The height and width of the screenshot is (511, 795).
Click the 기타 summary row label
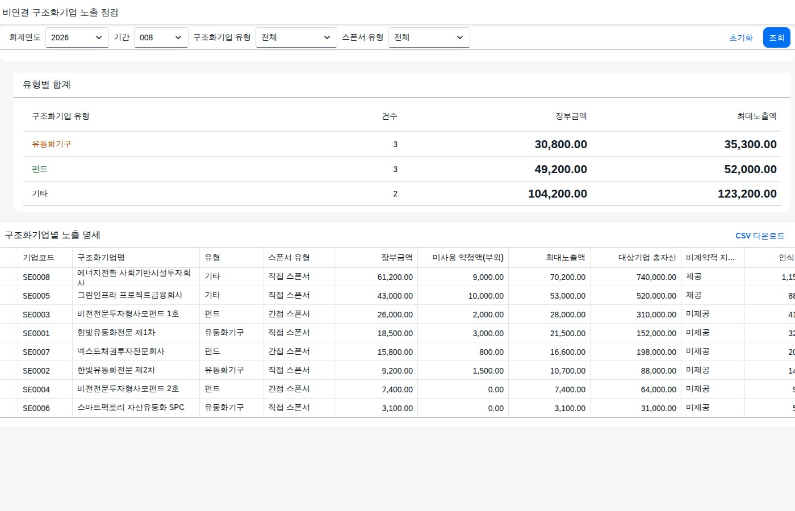coord(40,194)
